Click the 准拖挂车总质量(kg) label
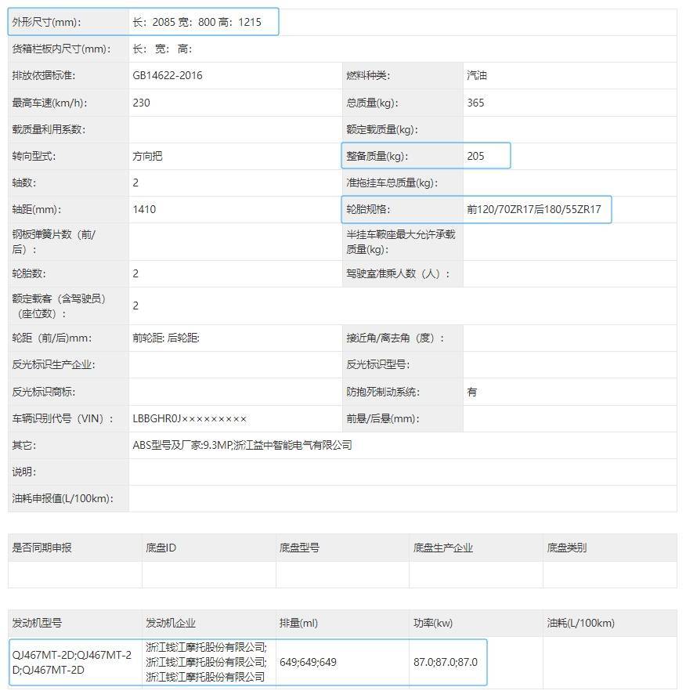Viewport: 686px width, 698px height. point(392,183)
